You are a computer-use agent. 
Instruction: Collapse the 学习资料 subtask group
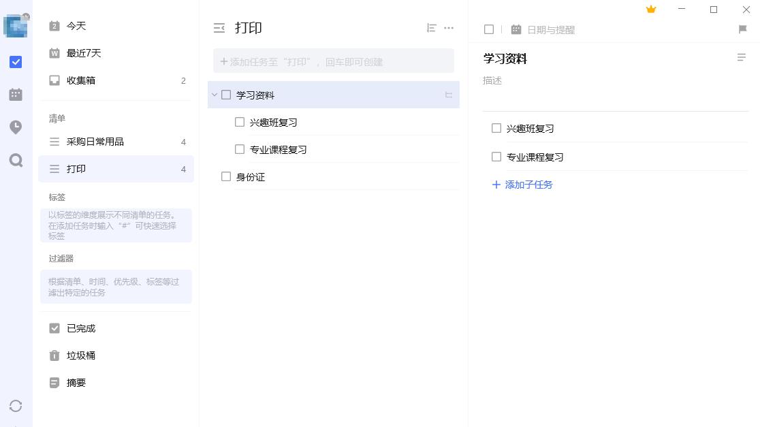pyautogui.click(x=214, y=95)
